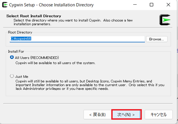Screen dimensions: 178x124
Task: Click the "Select Root Install Directory" heading
Action: point(34,16)
